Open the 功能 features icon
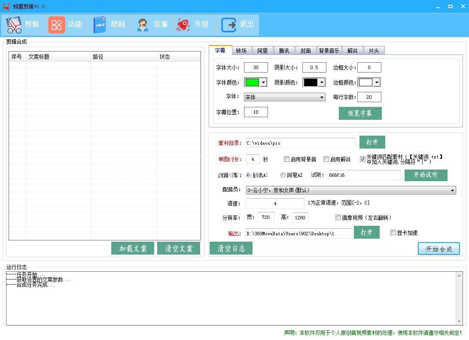The width and height of the screenshot is (469, 340). tap(57, 25)
